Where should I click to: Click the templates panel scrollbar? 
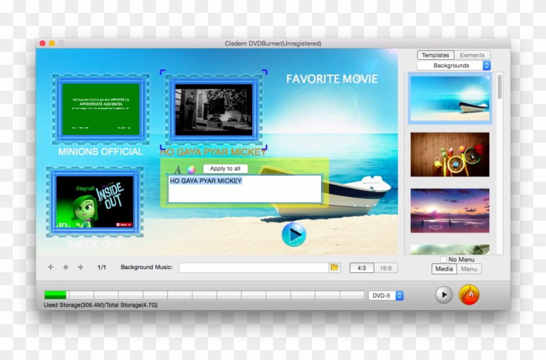500,86
